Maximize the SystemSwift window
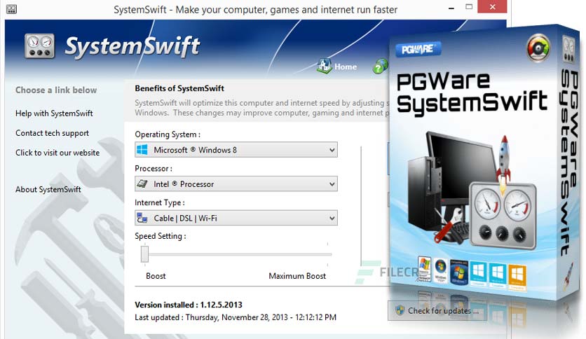This screenshot has width=586, height=339. click(x=469, y=7)
